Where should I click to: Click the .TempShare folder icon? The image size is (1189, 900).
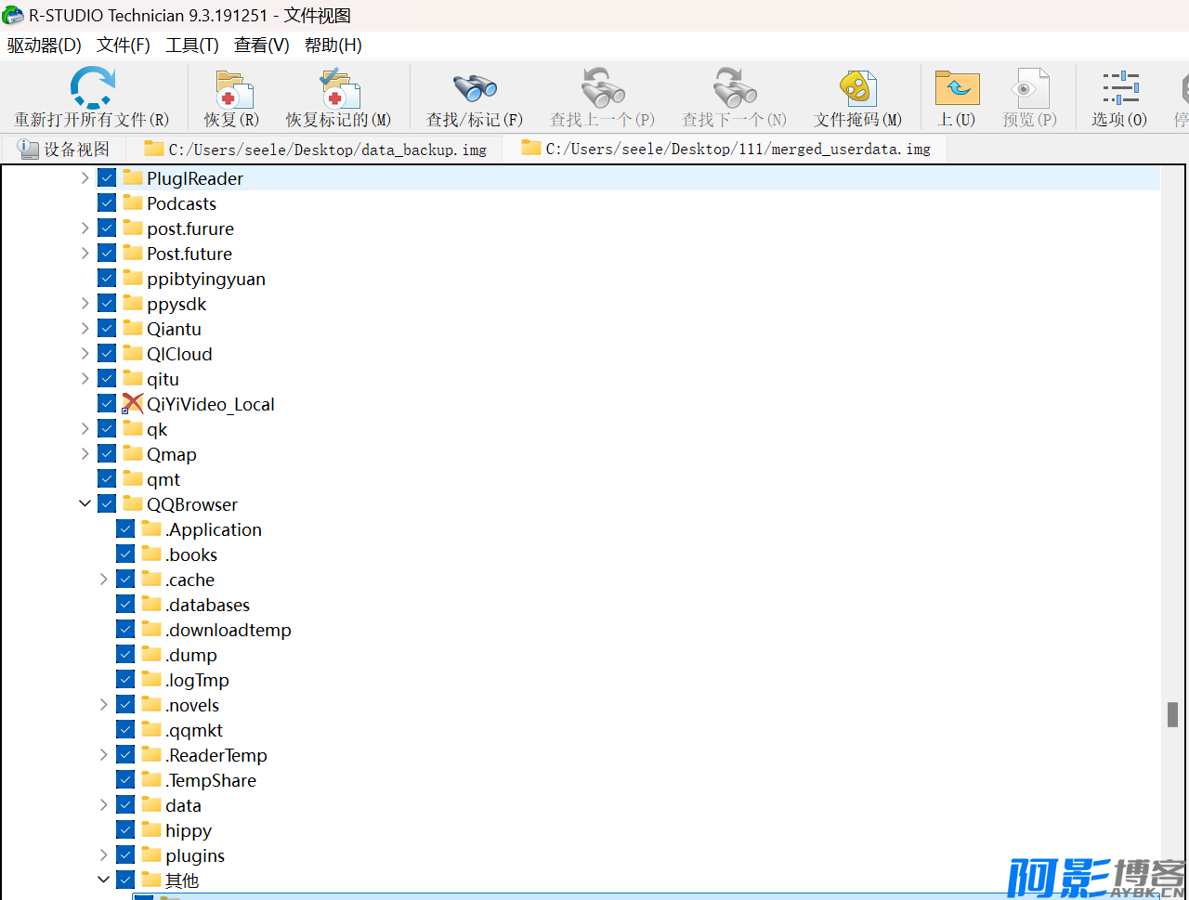(151, 779)
